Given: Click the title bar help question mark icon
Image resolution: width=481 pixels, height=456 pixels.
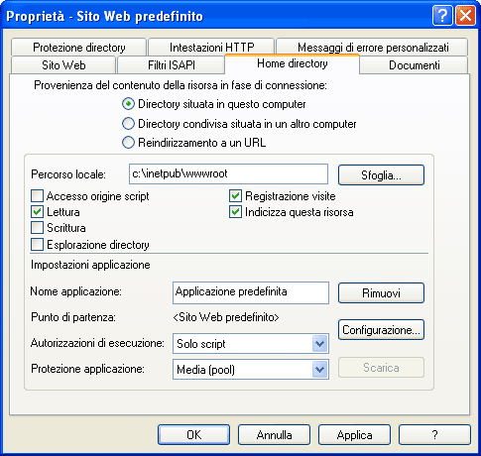Looking at the screenshot, I should [442, 16].
